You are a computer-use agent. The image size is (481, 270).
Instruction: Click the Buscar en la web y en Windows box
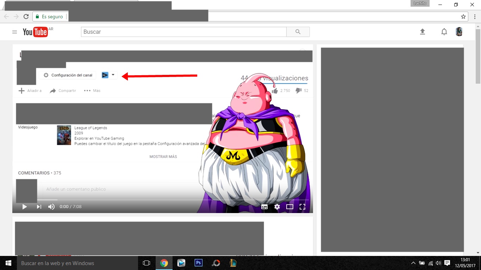(77, 263)
